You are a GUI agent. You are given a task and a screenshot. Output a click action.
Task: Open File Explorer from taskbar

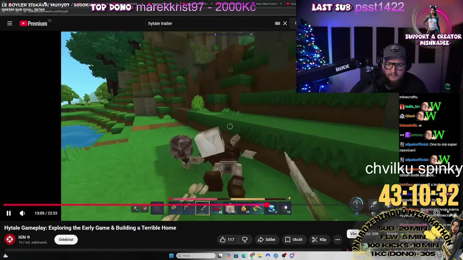(x=260, y=256)
